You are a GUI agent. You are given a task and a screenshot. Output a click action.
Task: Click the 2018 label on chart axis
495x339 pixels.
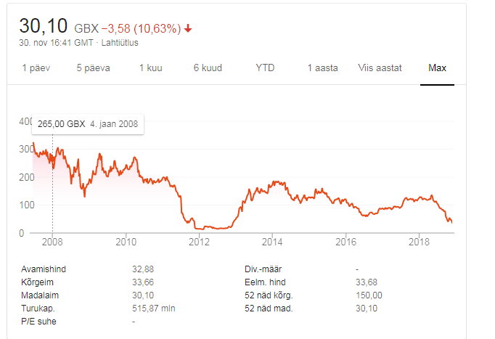click(x=419, y=241)
